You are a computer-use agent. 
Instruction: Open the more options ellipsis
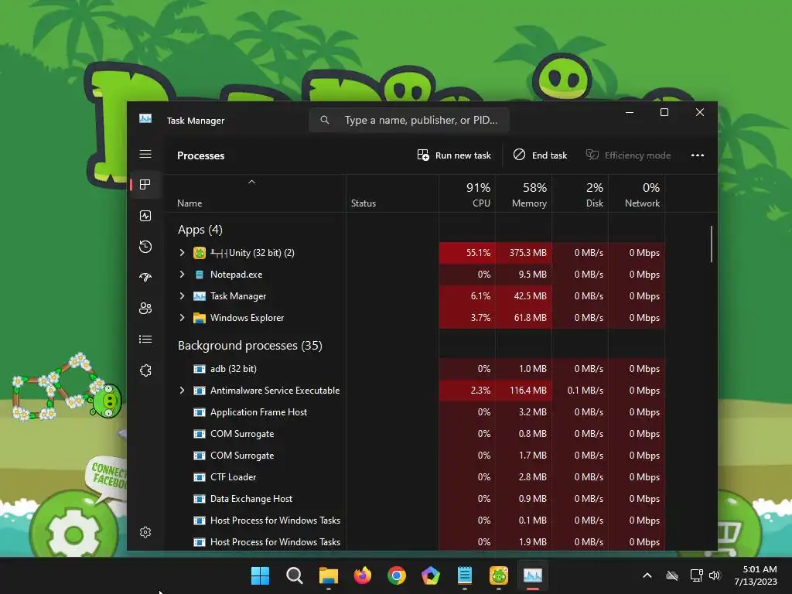698,155
